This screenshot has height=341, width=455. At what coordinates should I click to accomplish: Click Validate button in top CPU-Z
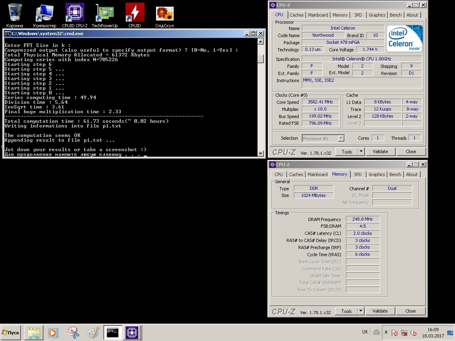point(380,152)
